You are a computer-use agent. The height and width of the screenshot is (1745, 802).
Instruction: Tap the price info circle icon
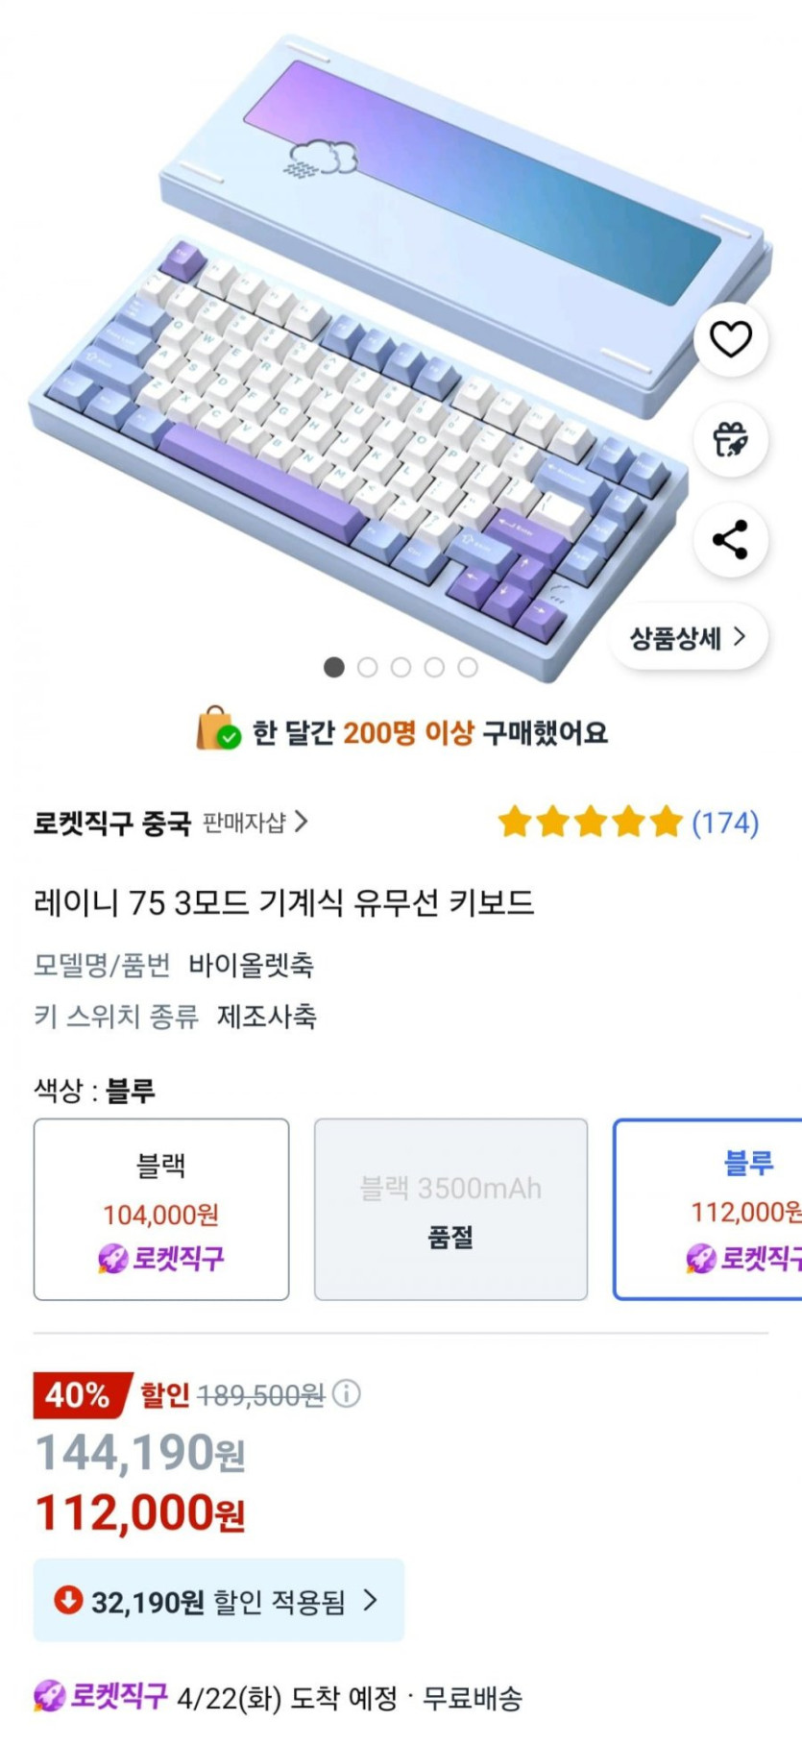tap(347, 1393)
